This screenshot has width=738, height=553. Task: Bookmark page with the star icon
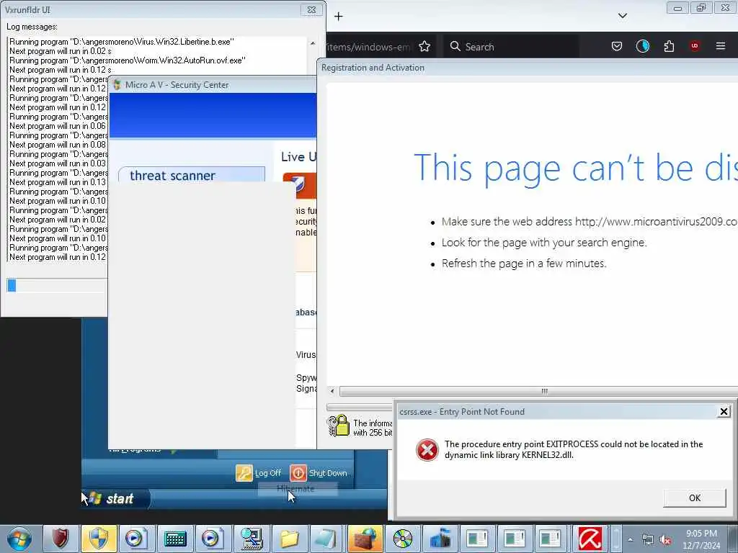[x=424, y=47]
